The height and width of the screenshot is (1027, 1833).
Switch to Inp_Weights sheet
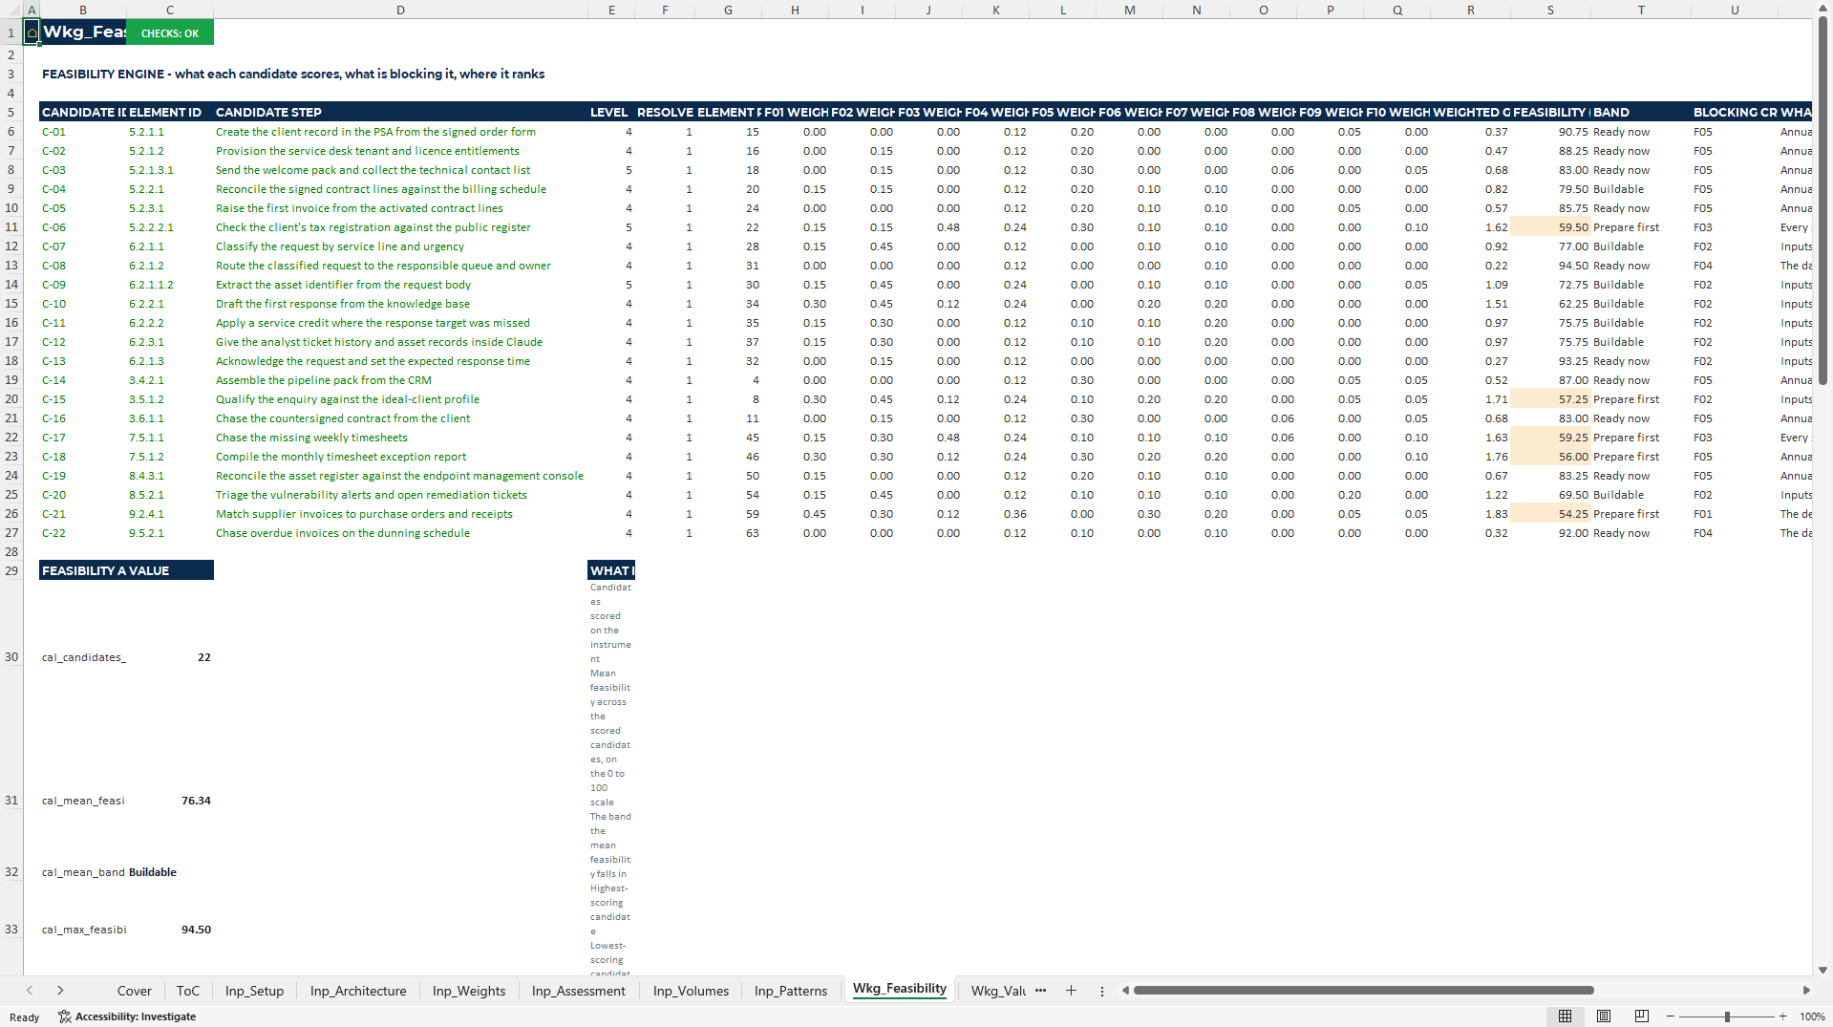click(x=469, y=991)
